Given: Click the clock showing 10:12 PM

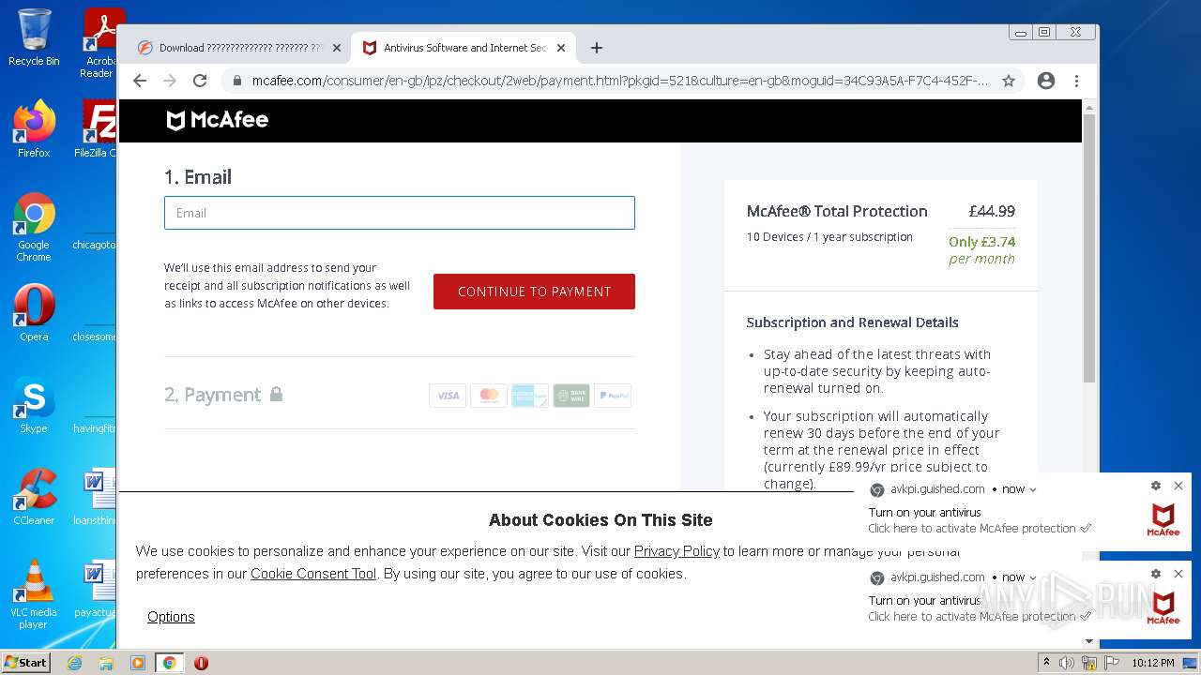Looking at the screenshot, I should 1153,663.
